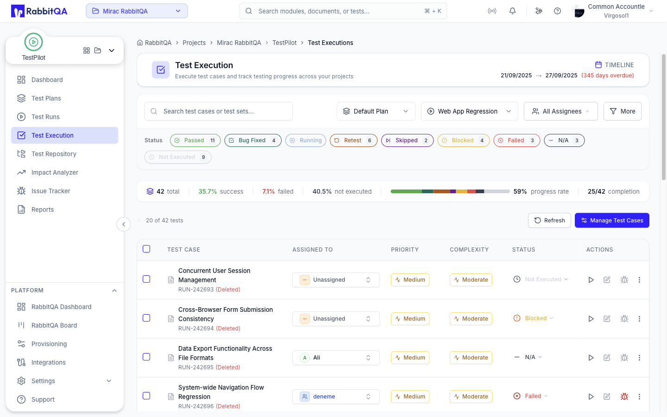Toggle the Passed status filter
Image resolution: width=667 pixels, height=417 pixels.
(195, 140)
